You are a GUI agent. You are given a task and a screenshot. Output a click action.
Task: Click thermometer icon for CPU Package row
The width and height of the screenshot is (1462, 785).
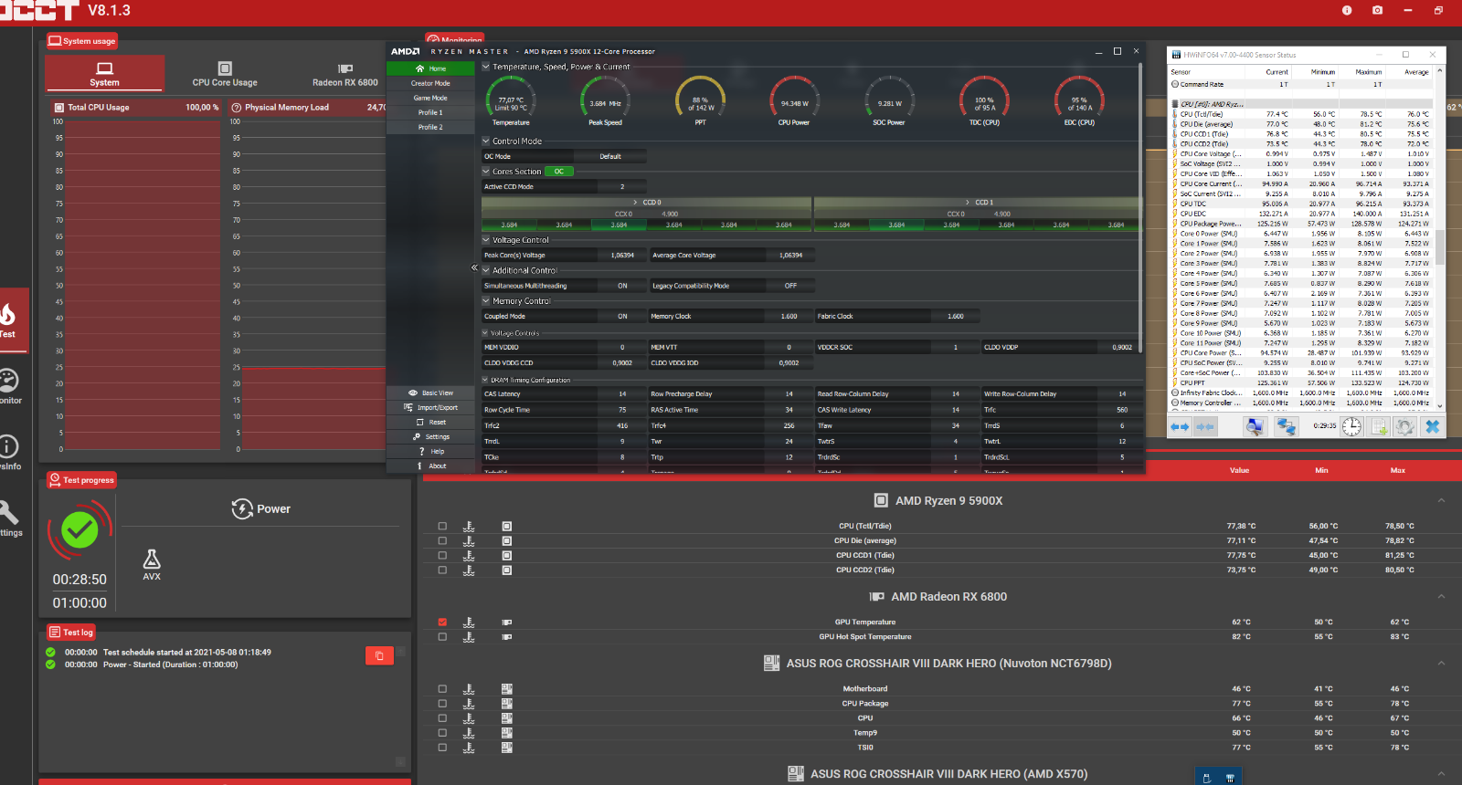point(469,704)
